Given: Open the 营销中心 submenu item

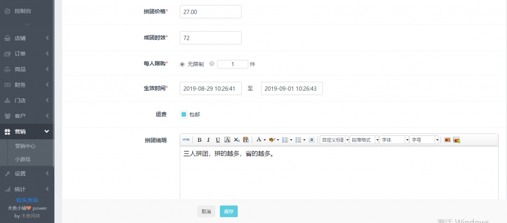Looking at the screenshot, I should click(x=25, y=146).
